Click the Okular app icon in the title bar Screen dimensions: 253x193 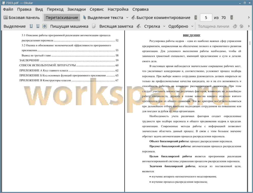pos(3,3)
